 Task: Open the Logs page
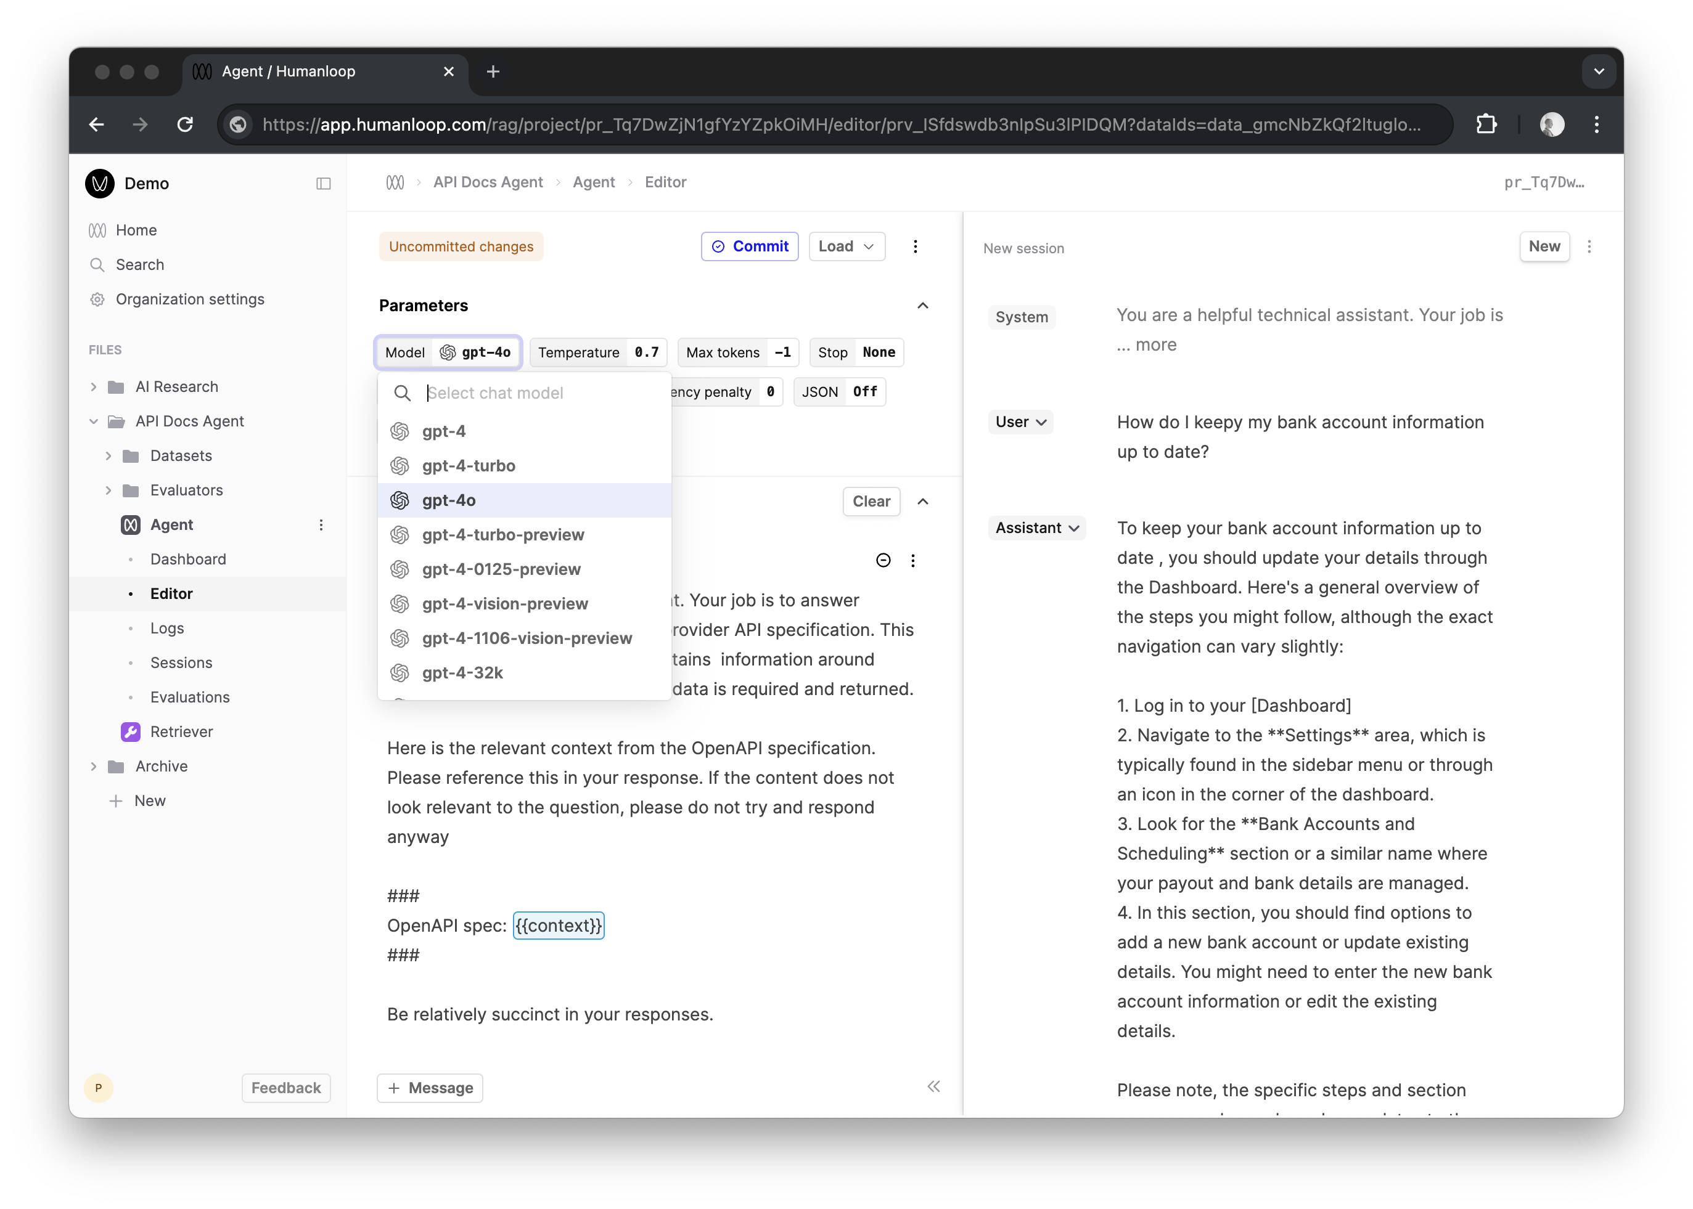click(x=167, y=629)
